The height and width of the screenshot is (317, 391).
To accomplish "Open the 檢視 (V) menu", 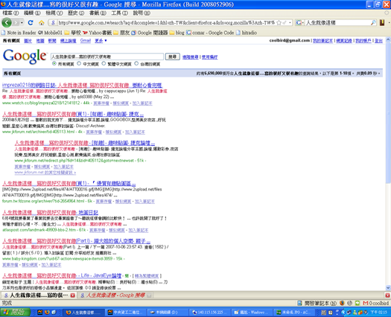I will tap(54, 13).
